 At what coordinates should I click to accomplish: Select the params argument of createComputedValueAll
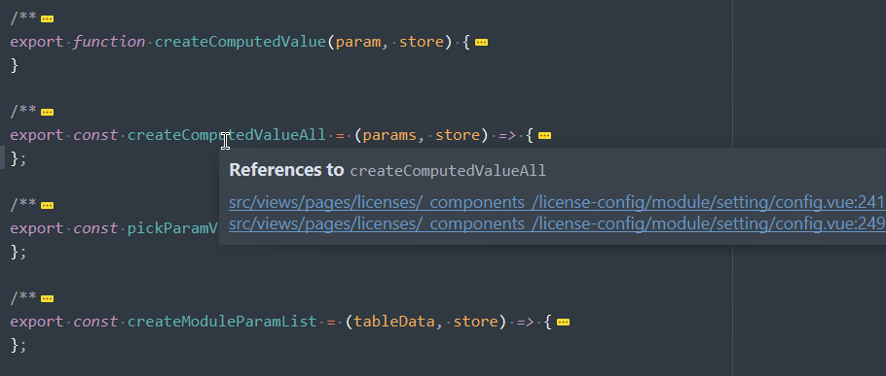tap(389, 135)
